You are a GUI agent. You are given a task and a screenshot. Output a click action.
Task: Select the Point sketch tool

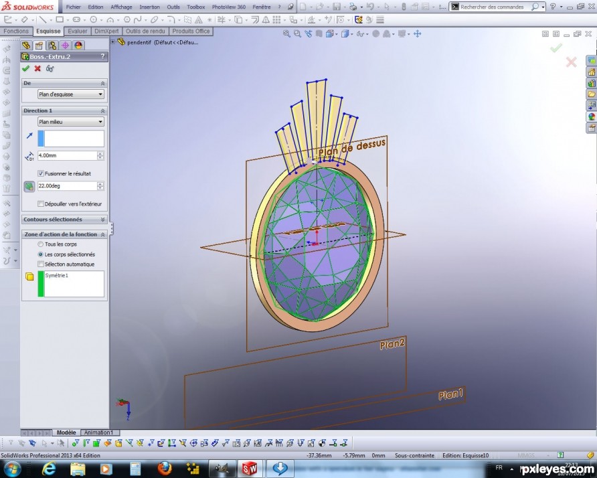[x=209, y=19]
